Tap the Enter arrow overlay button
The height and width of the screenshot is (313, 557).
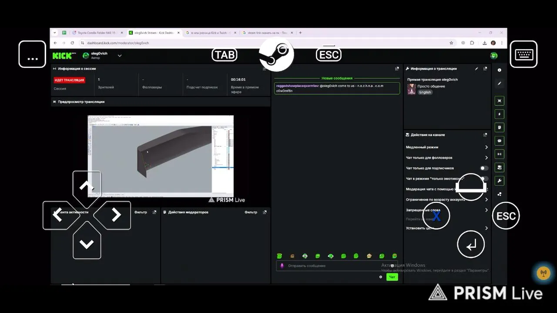[x=471, y=244]
